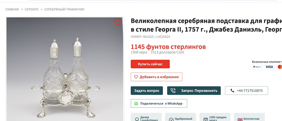Call the +44 7717510870 number button
This screenshot has width=282, height=121.
pyautogui.click(x=246, y=91)
